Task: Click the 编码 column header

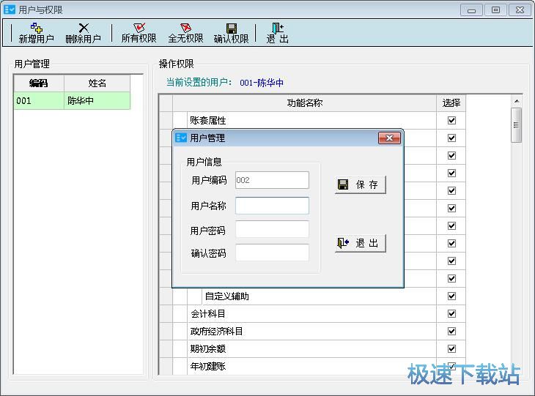Action: 39,83
